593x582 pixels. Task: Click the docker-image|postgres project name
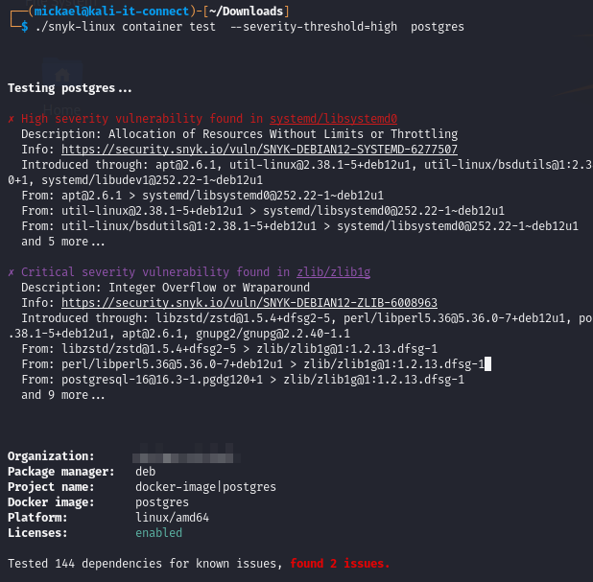pyautogui.click(x=205, y=486)
